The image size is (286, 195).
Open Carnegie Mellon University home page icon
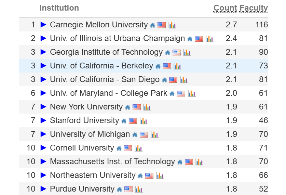coord(152,25)
